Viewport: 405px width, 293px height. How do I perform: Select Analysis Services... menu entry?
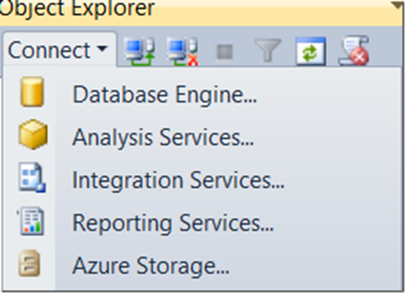163,138
